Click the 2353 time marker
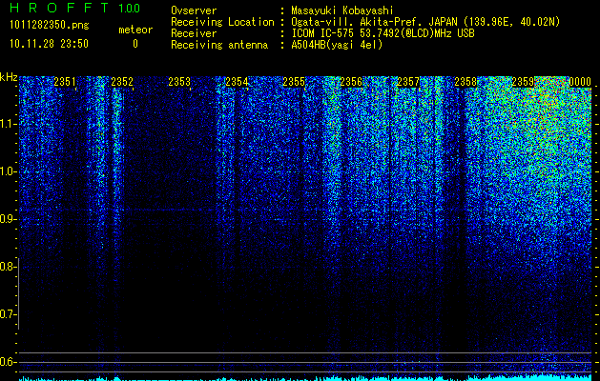This screenshot has width=600, height=381. tap(179, 82)
